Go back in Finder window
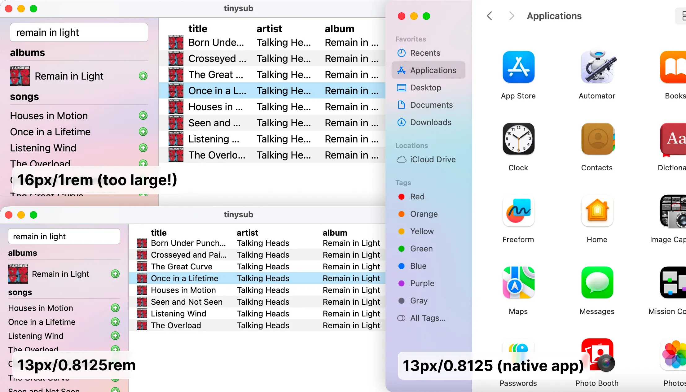The height and width of the screenshot is (392, 686). coord(490,16)
